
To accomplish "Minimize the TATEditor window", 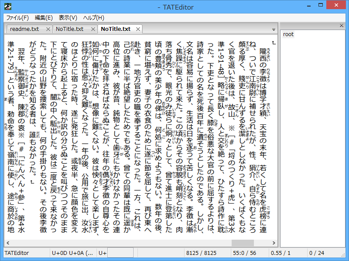I will point(309,6).
